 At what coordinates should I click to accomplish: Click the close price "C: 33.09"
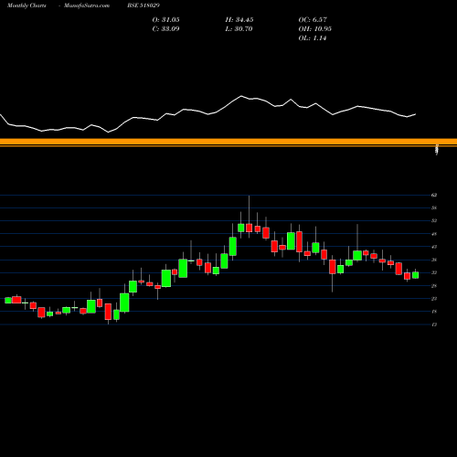point(166,29)
